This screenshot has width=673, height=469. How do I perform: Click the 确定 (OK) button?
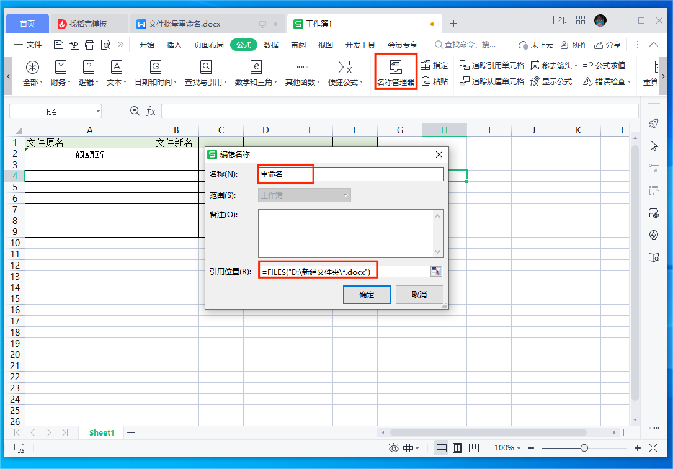click(367, 295)
